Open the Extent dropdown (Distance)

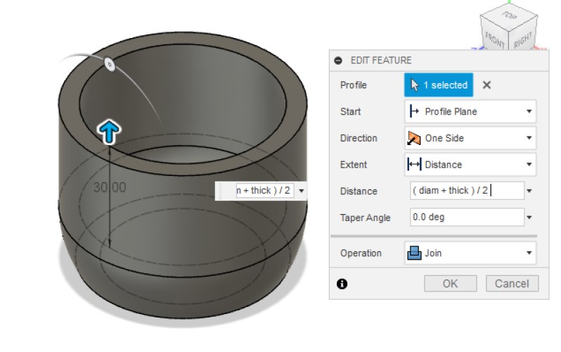470,165
